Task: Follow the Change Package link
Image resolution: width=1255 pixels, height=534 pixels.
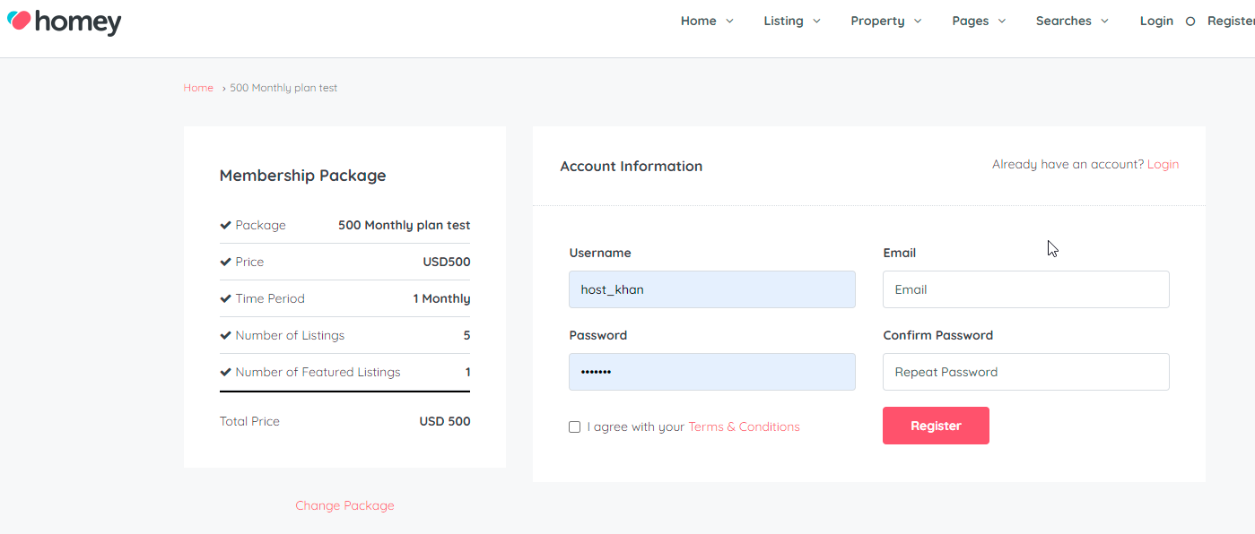Action: pos(344,505)
